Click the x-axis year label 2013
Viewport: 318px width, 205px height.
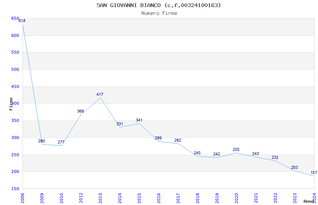click(100, 198)
